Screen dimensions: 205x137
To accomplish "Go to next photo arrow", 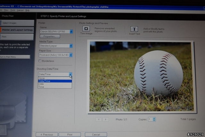I will (105, 119).
